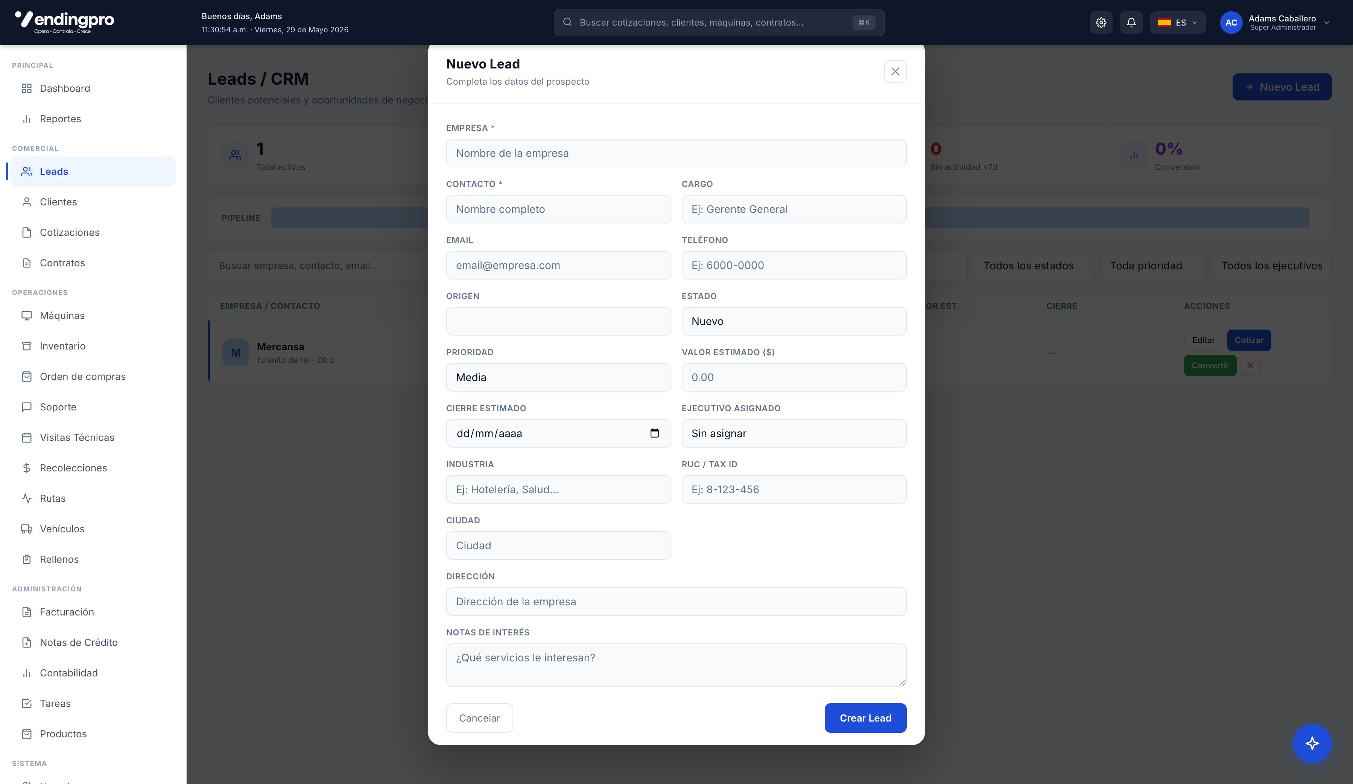Click the Mercansa company name
This screenshot has width=1353, height=784.
280,347
